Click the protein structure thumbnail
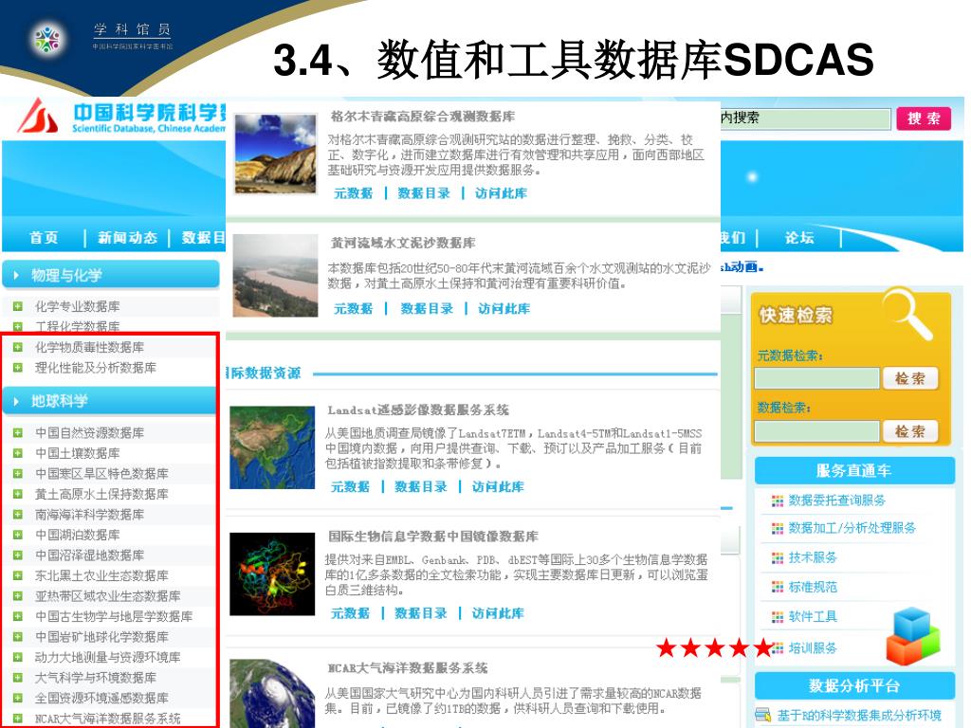Viewport: 971px width, 728px height. coord(272,573)
